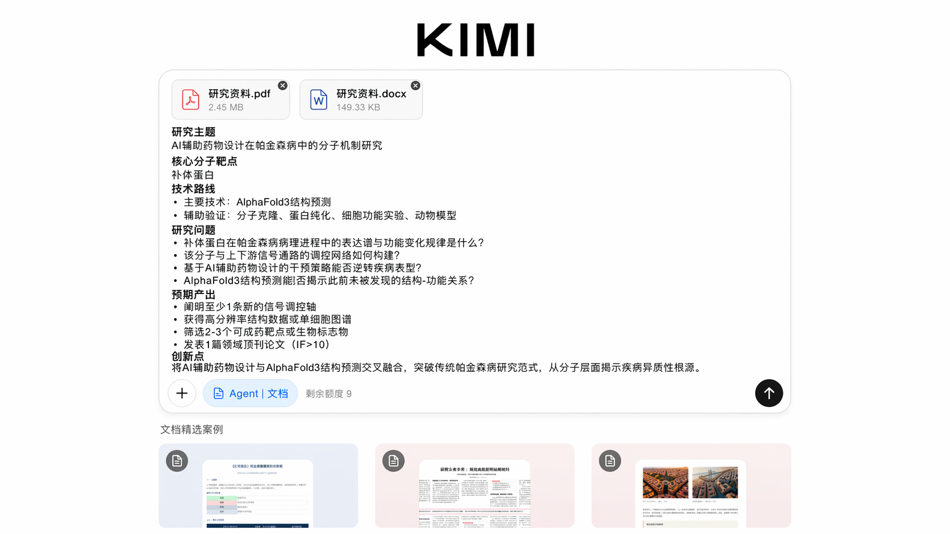
Task: Click the bullet 阐明至少1条新的信号调控轴
Action: (250, 307)
